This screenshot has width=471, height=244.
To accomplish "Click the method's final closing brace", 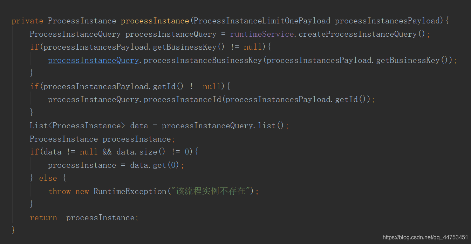I will (14, 230).
